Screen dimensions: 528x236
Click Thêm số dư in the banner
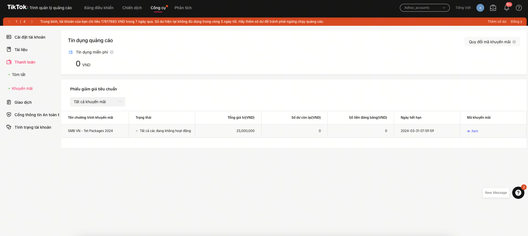point(497,22)
